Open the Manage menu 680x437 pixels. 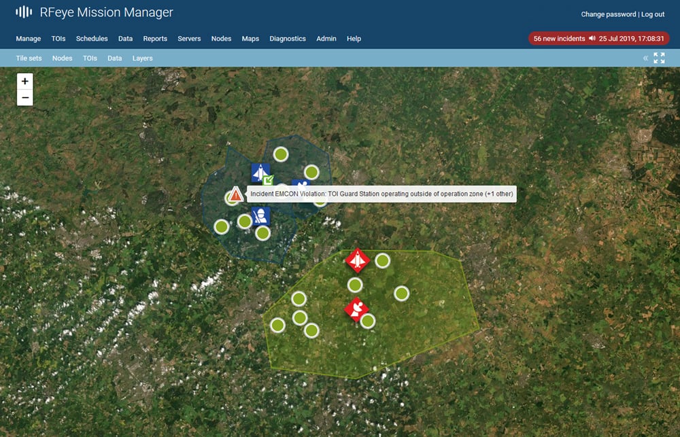(x=29, y=39)
